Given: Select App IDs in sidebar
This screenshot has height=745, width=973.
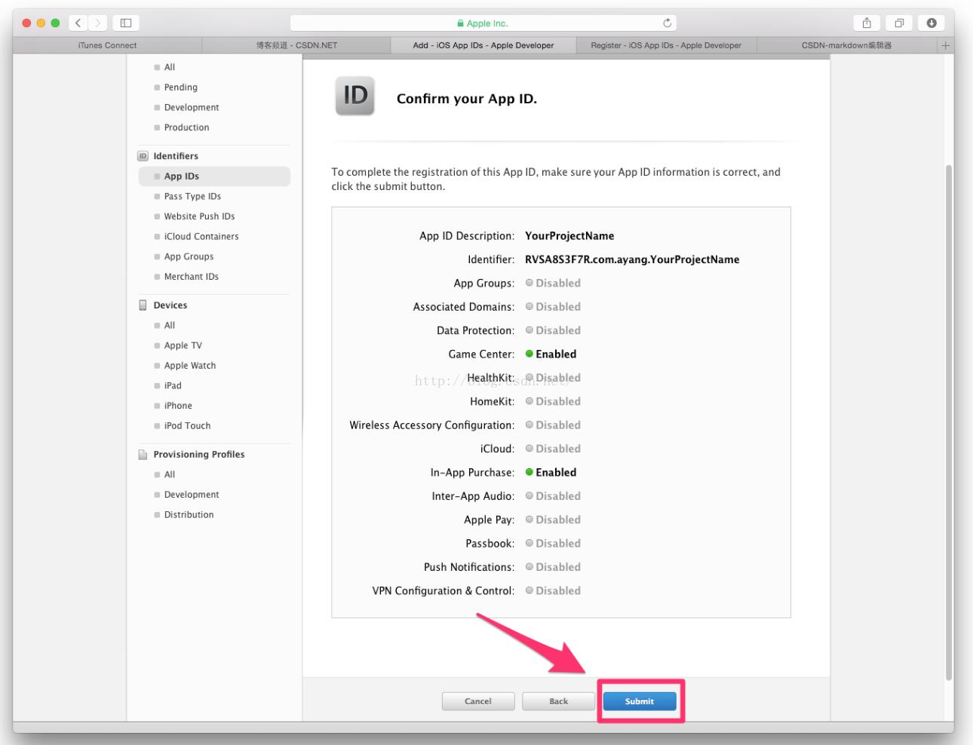Looking at the screenshot, I should 214,176.
